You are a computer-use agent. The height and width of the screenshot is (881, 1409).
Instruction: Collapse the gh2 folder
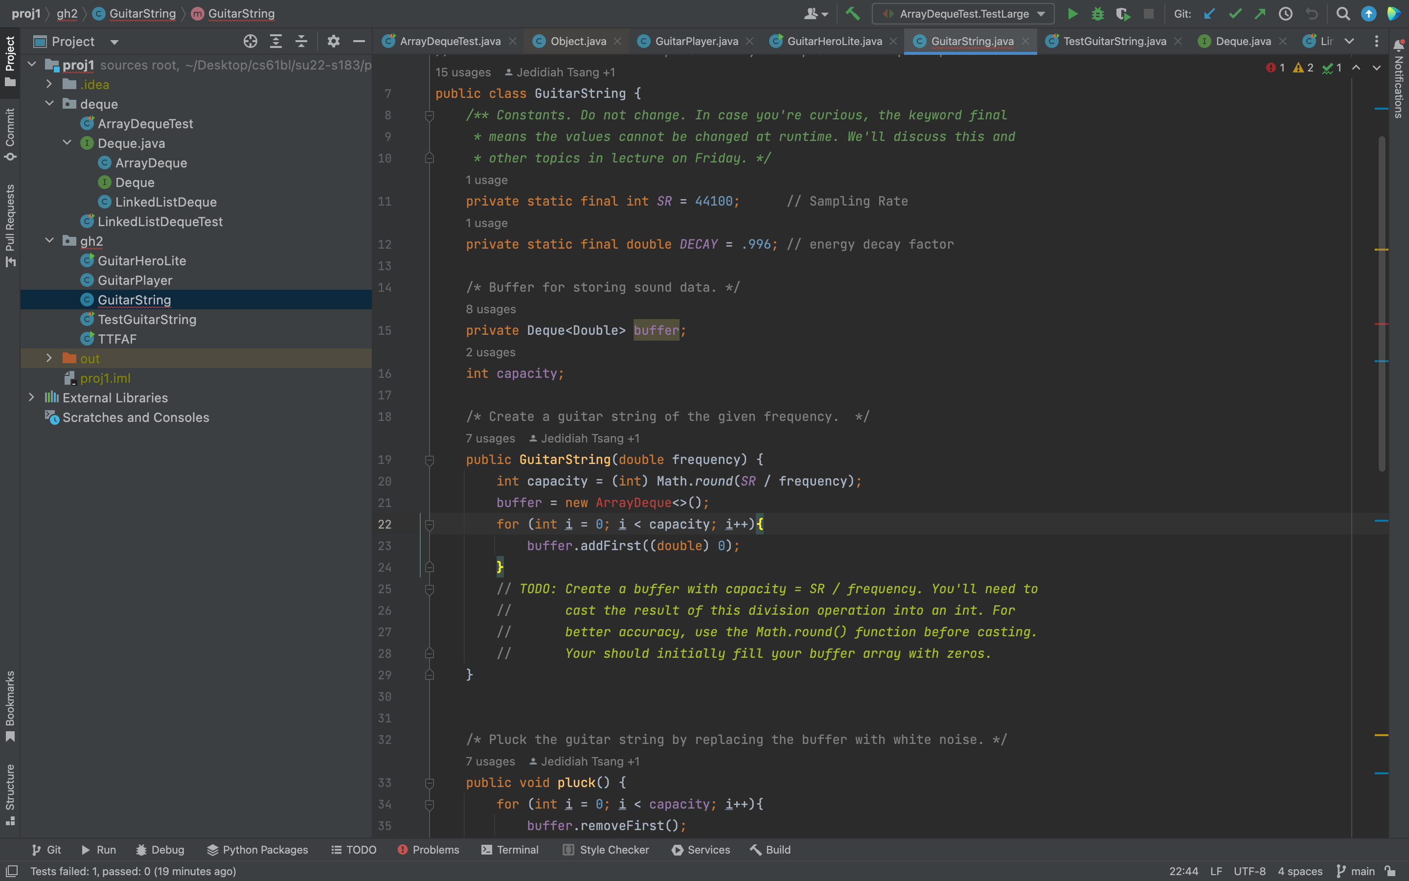[49, 241]
